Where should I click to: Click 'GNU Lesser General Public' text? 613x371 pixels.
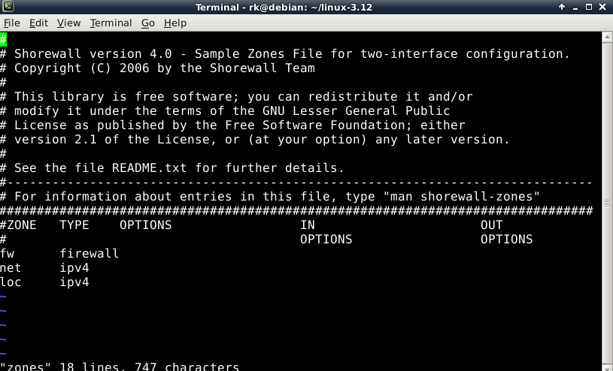(x=357, y=111)
